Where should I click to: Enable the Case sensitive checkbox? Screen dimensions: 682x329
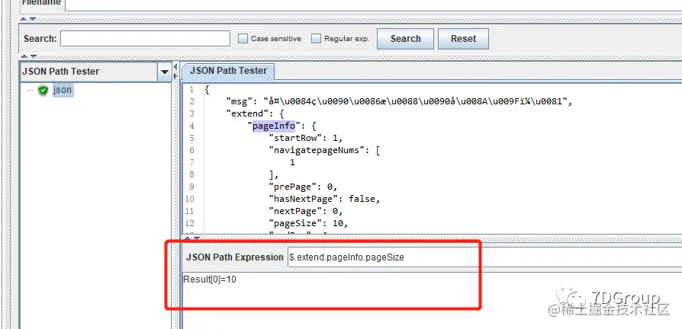243,39
